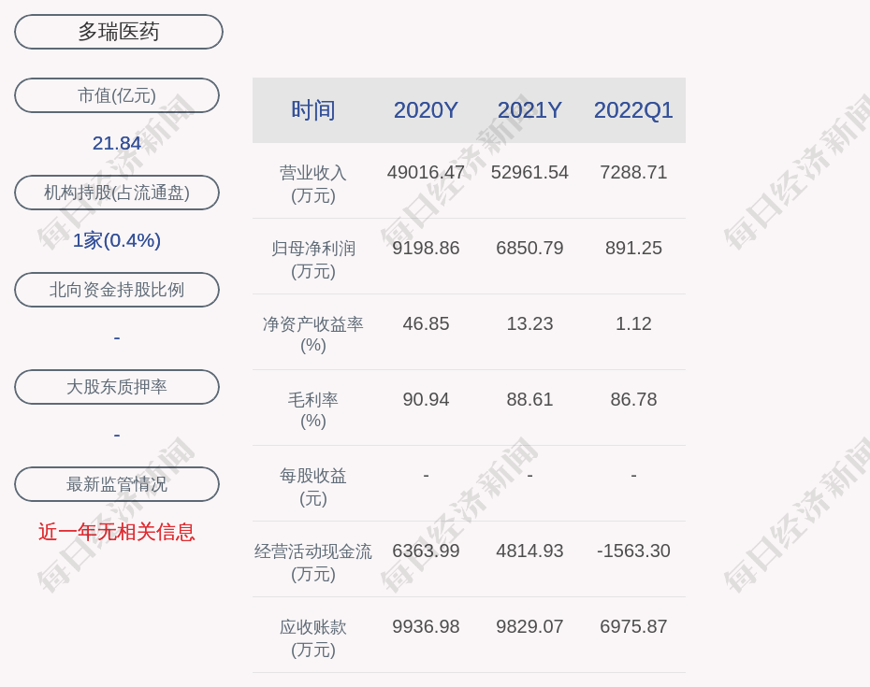Screen dimensions: 870x687
Task: Select gross margin value 88.61
Action: pyautogui.click(x=529, y=399)
